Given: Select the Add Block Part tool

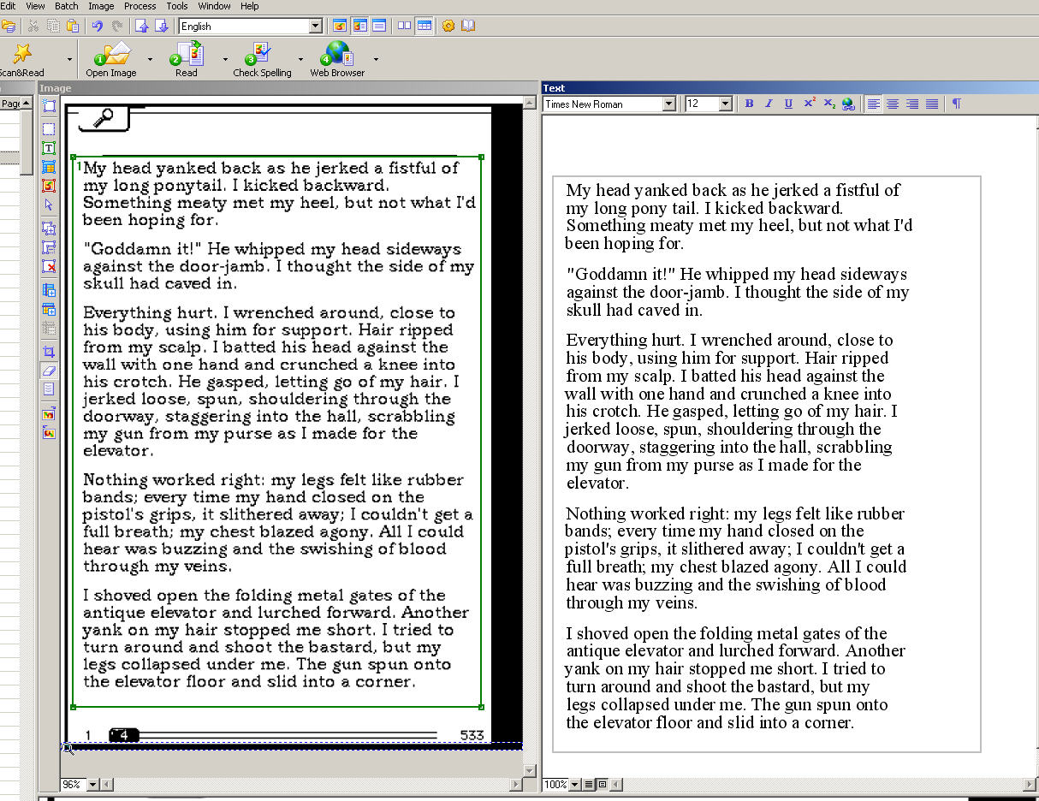Looking at the screenshot, I should 49,228.
